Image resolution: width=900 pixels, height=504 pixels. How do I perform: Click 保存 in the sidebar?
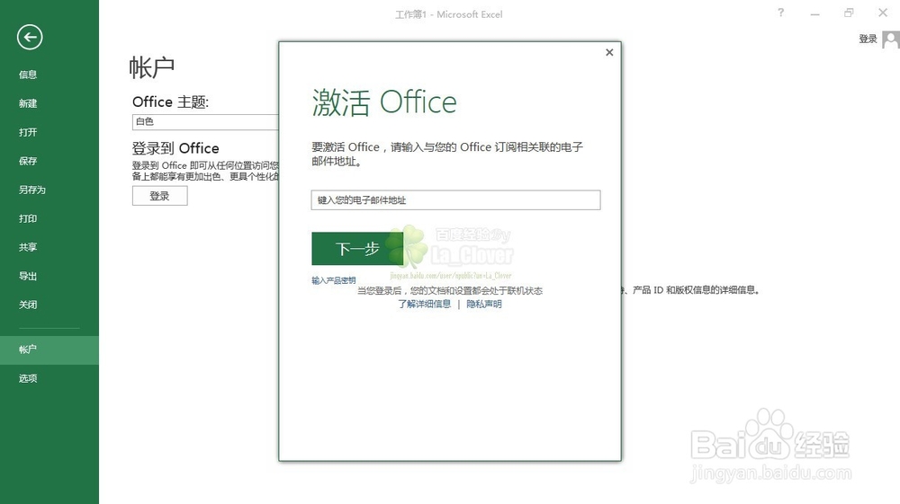pyautogui.click(x=28, y=161)
